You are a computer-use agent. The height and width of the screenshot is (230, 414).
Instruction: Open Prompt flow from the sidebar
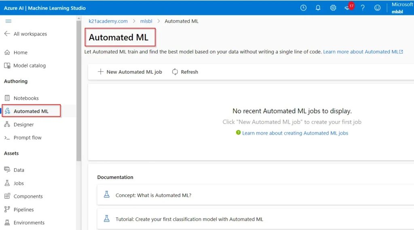[x=27, y=138]
